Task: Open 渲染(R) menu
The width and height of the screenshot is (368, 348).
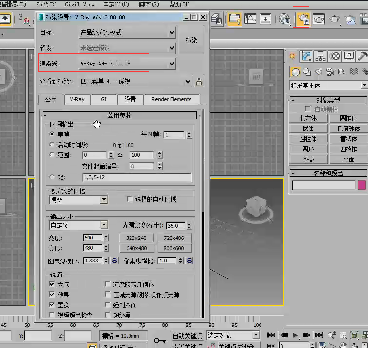Action: click(x=46, y=4)
